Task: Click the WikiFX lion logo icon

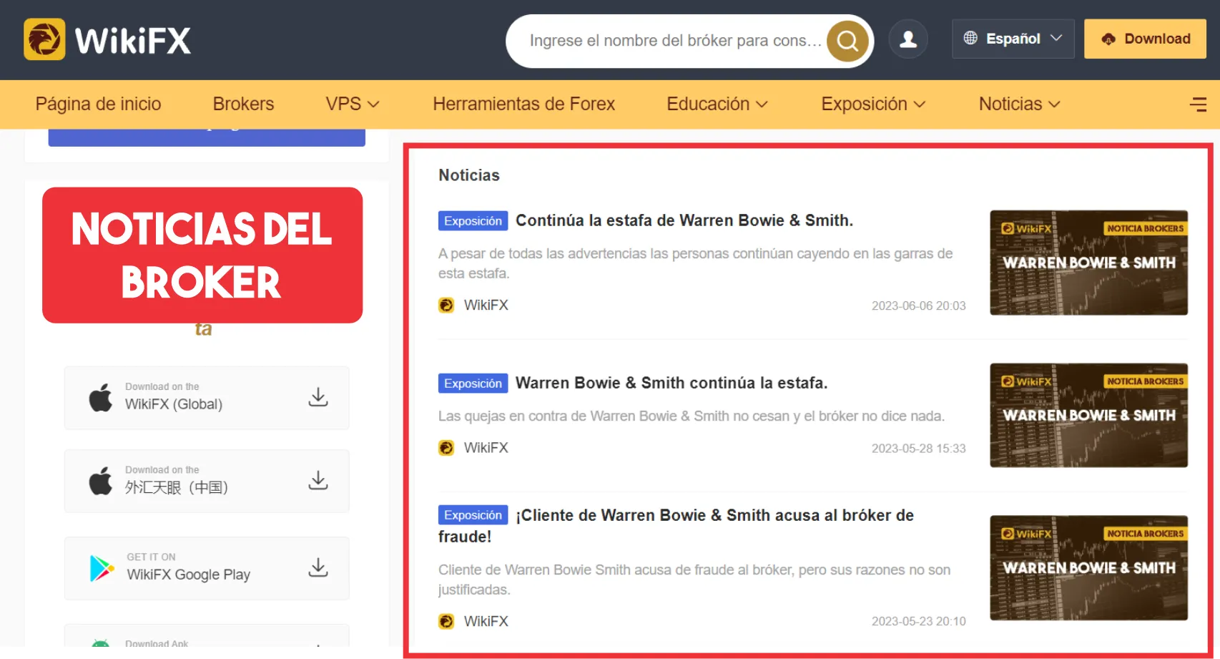Action: point(44,39)
